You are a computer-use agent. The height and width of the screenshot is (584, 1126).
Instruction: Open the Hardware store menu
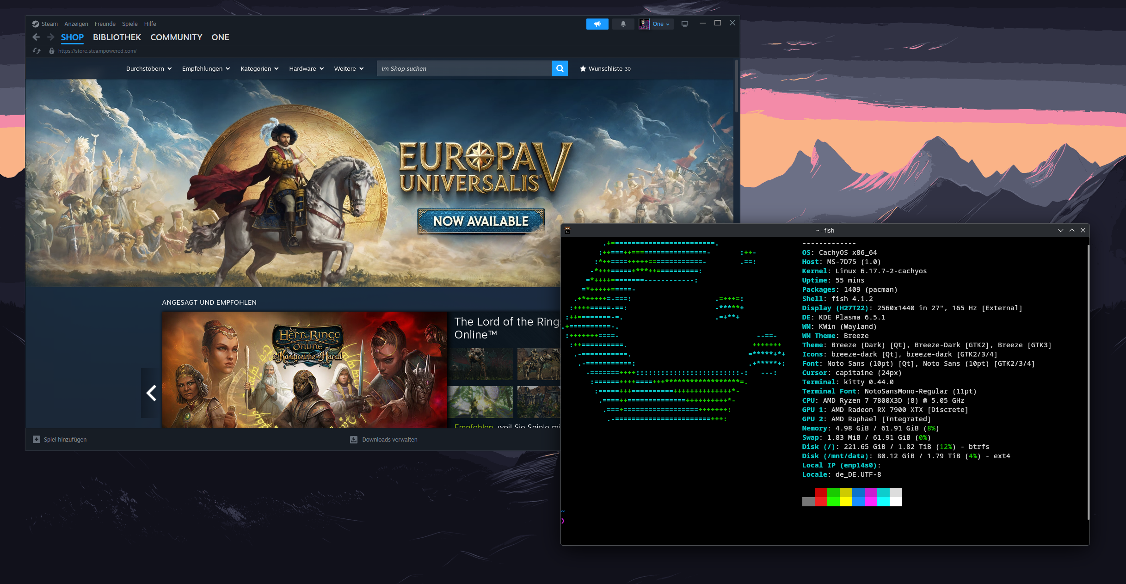306,68
